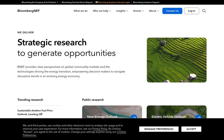Expand the About menu
This screenshot has height=140, width=224.
pos(154,11)
